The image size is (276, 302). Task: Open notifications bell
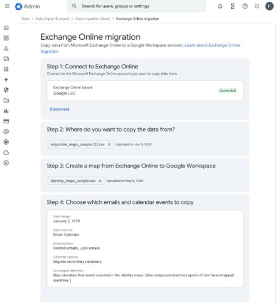click(220, 7)
